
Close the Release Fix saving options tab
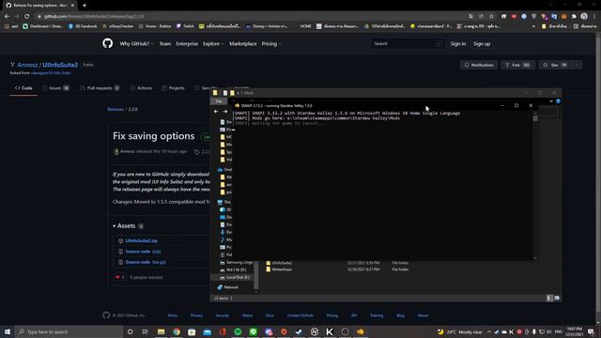(x=72, y=6)
